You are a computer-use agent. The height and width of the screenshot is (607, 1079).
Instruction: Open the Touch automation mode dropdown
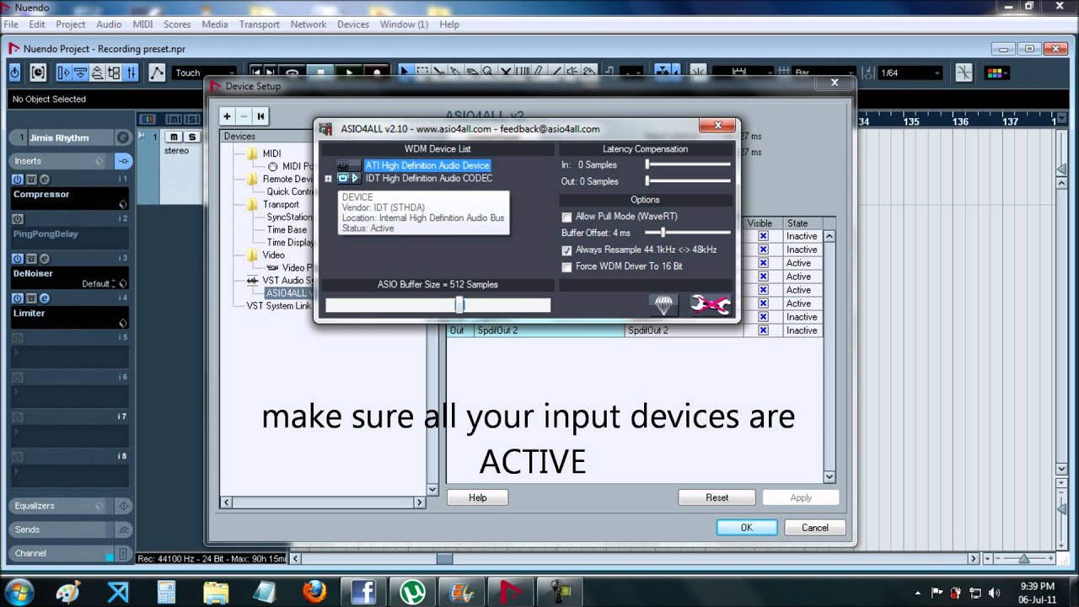204,73
